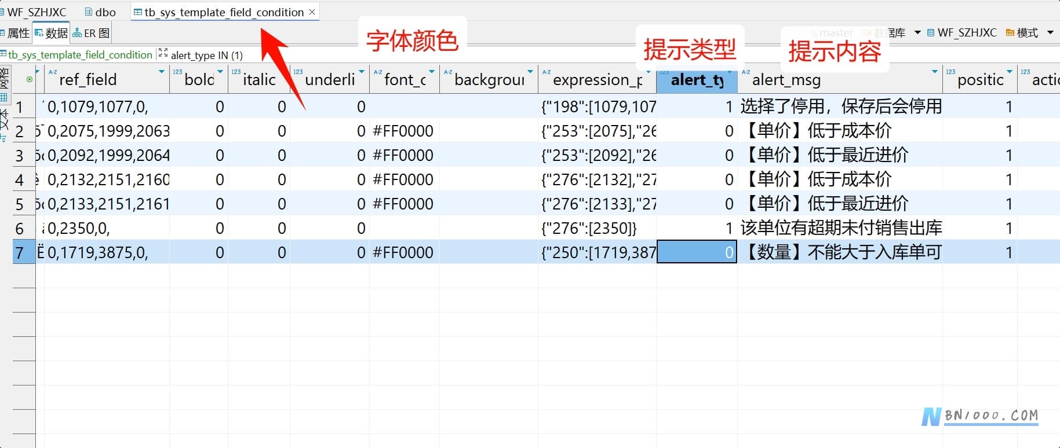Click the #FF0000 font color in row 2
The width and height of the screenshot is (1060, 448).
403,131
